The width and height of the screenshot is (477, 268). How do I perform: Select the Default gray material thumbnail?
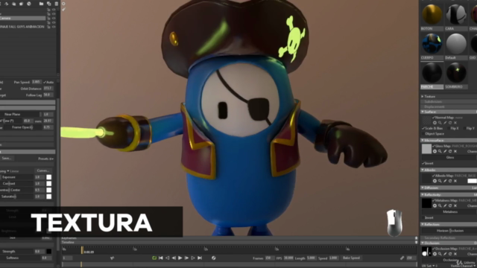tap(456, 44)
